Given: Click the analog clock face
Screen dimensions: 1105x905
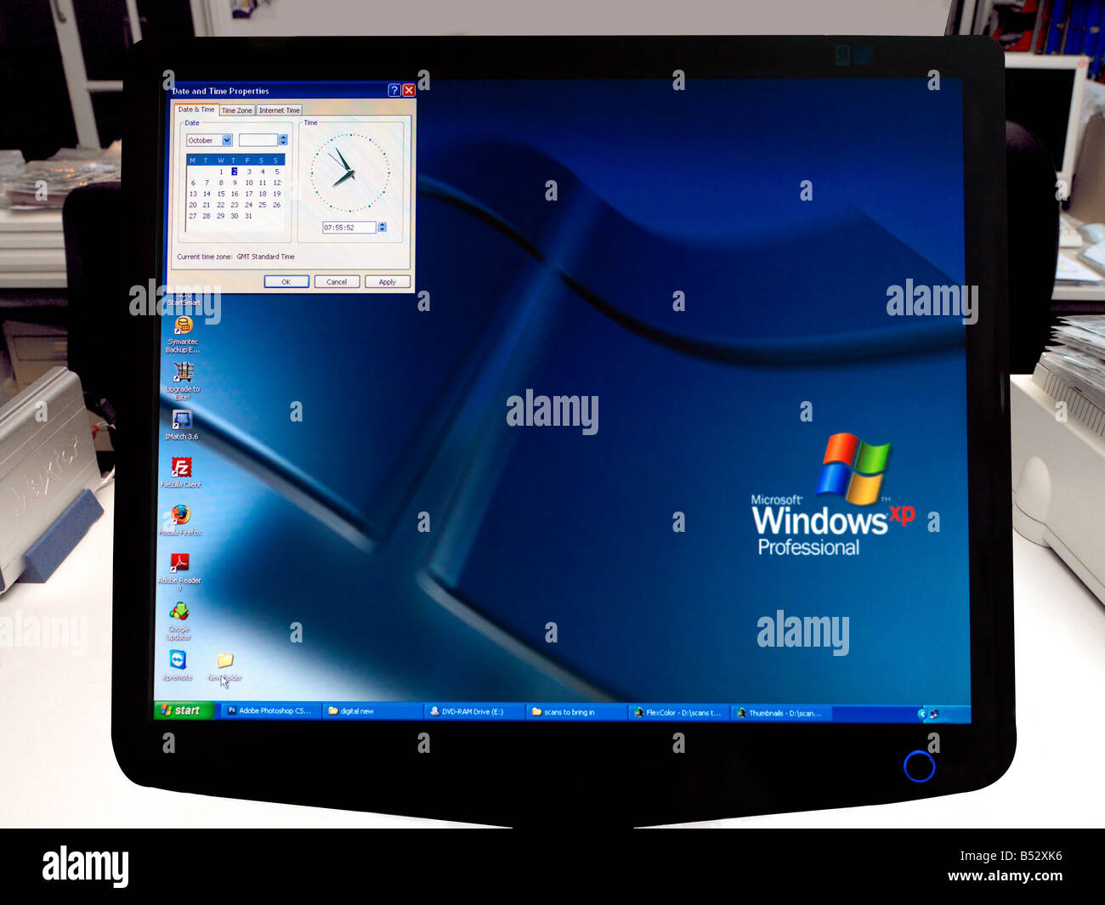Looking at the screenshot, I should coord(349,173).
